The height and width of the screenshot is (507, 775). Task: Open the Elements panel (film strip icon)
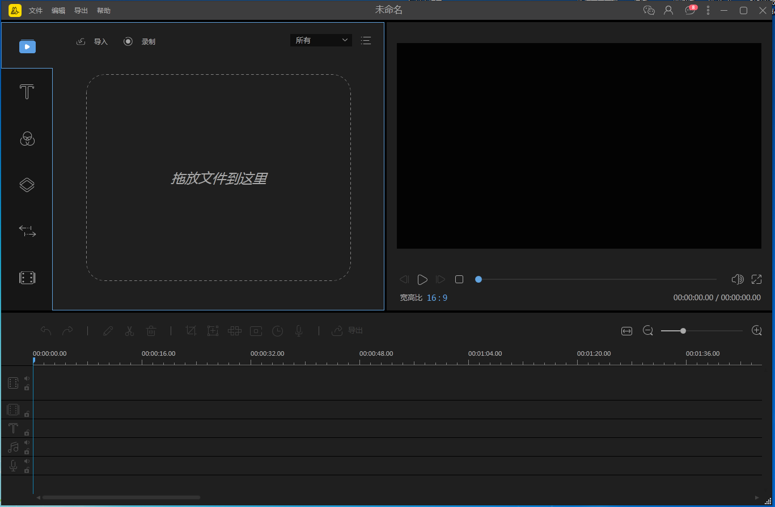point(27,278)
